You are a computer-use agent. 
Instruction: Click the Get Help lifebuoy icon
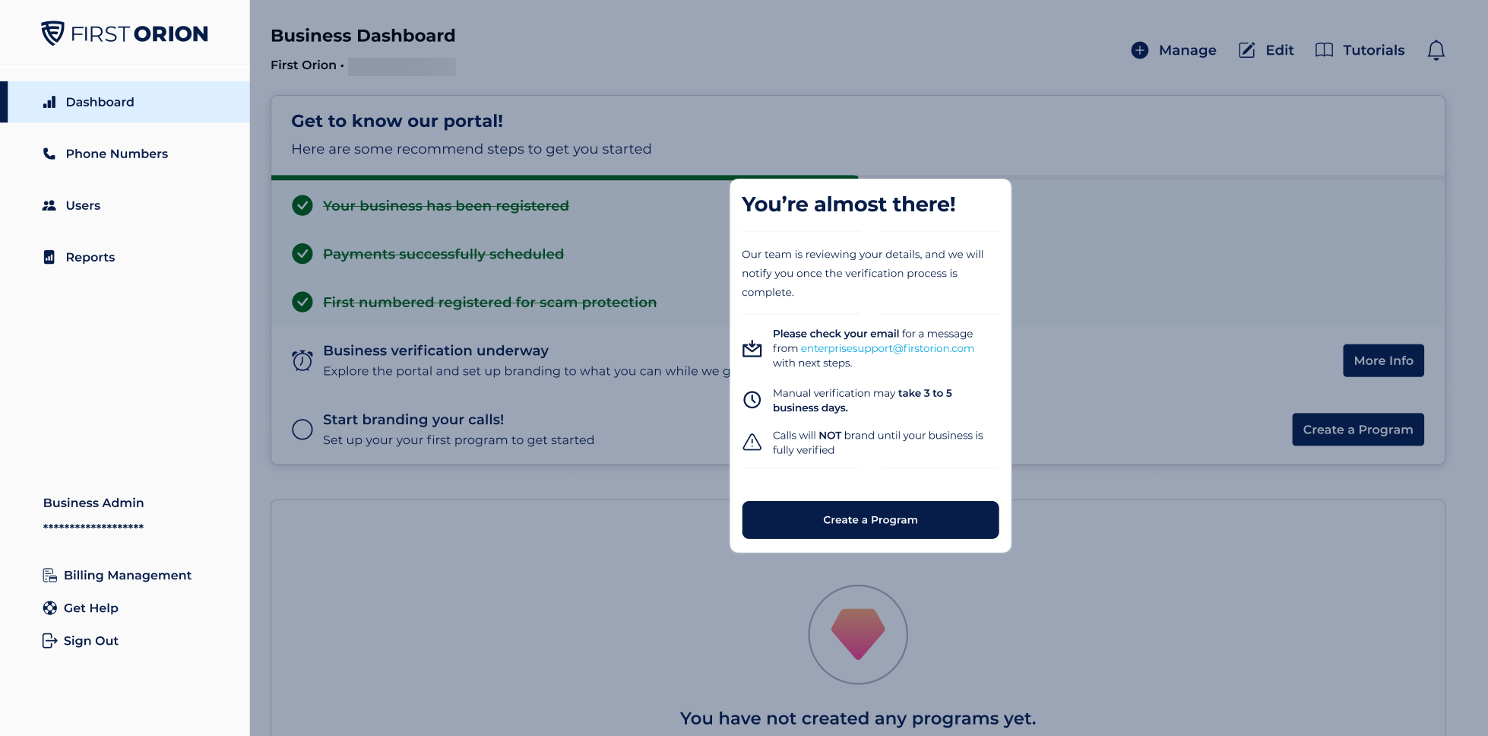(x=50, y=608)
